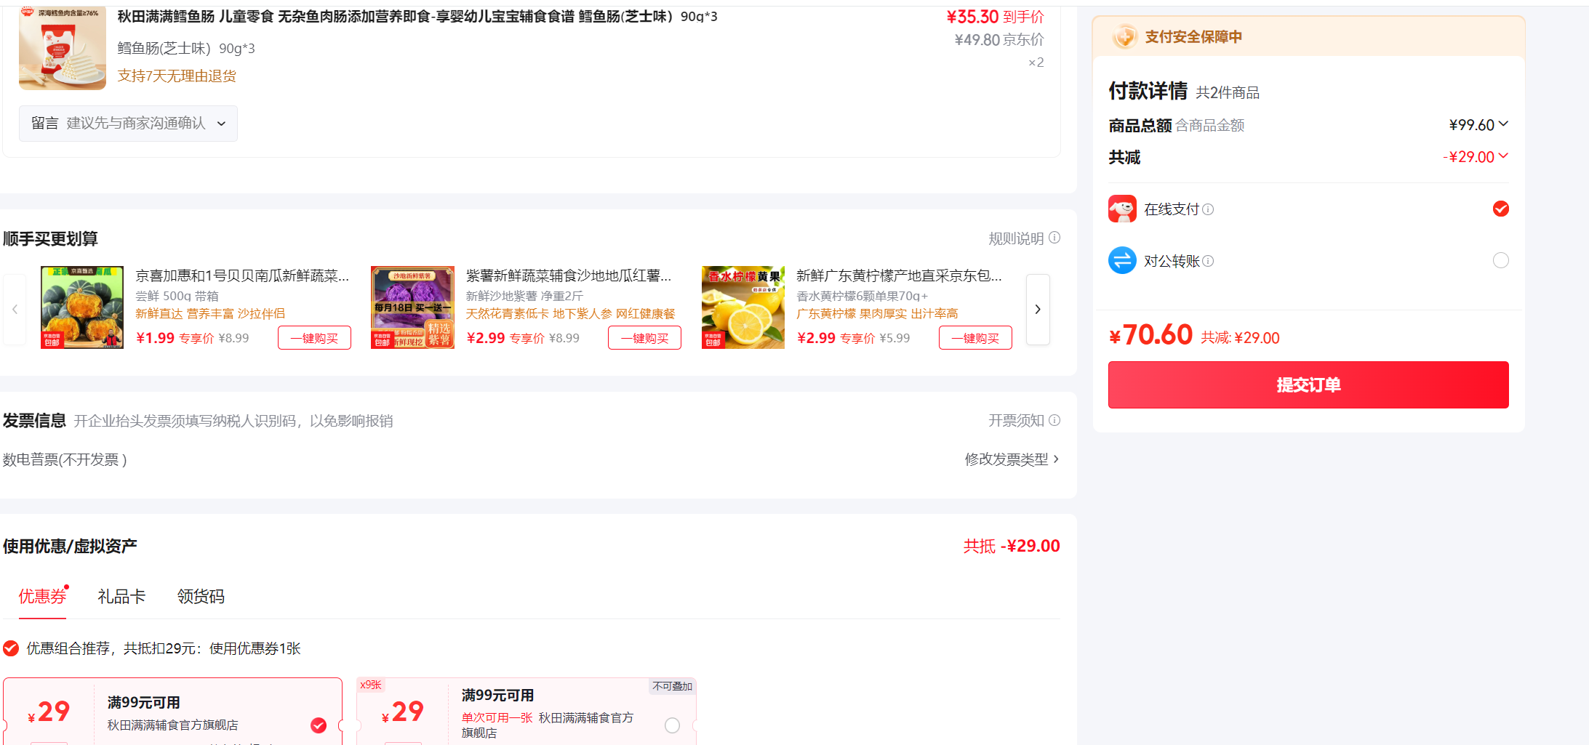Image resolution: width=1589 pixels, height=745 pixels.
Task: Switch to the 优惠券 tab
Action: tap(42, 597)
